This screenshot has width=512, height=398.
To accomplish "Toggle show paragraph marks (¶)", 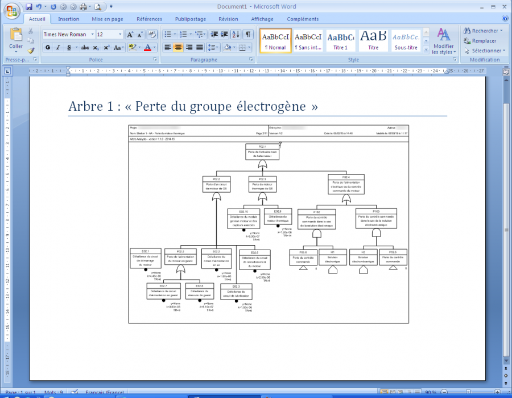I will (248, 35).
